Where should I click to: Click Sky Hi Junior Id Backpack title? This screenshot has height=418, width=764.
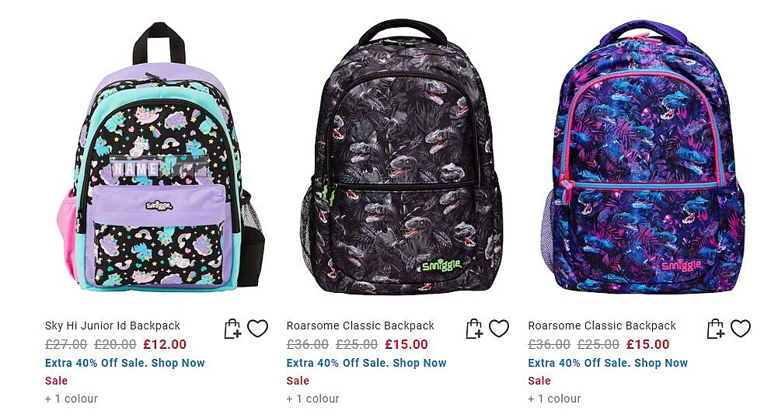coord(113,326)
